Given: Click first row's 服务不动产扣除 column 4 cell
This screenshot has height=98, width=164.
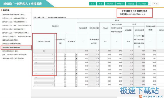Looking at the screenshot, I should point(117,55).
